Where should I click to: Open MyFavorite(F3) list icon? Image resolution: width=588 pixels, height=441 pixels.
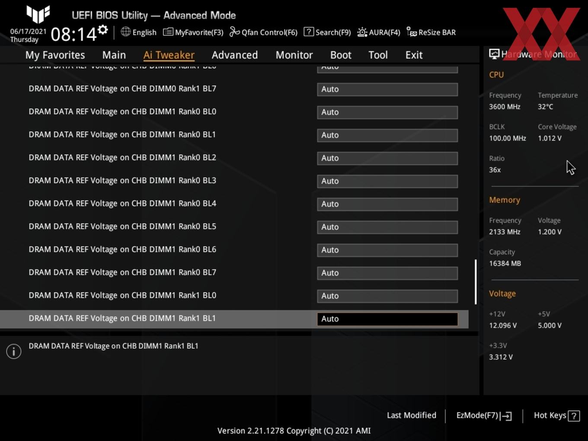pos(168,32)
